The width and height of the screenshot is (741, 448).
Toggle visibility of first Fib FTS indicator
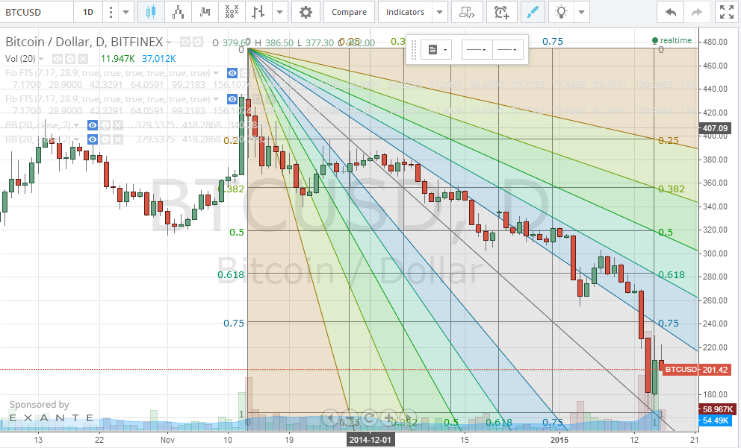[x=232, y=73]
